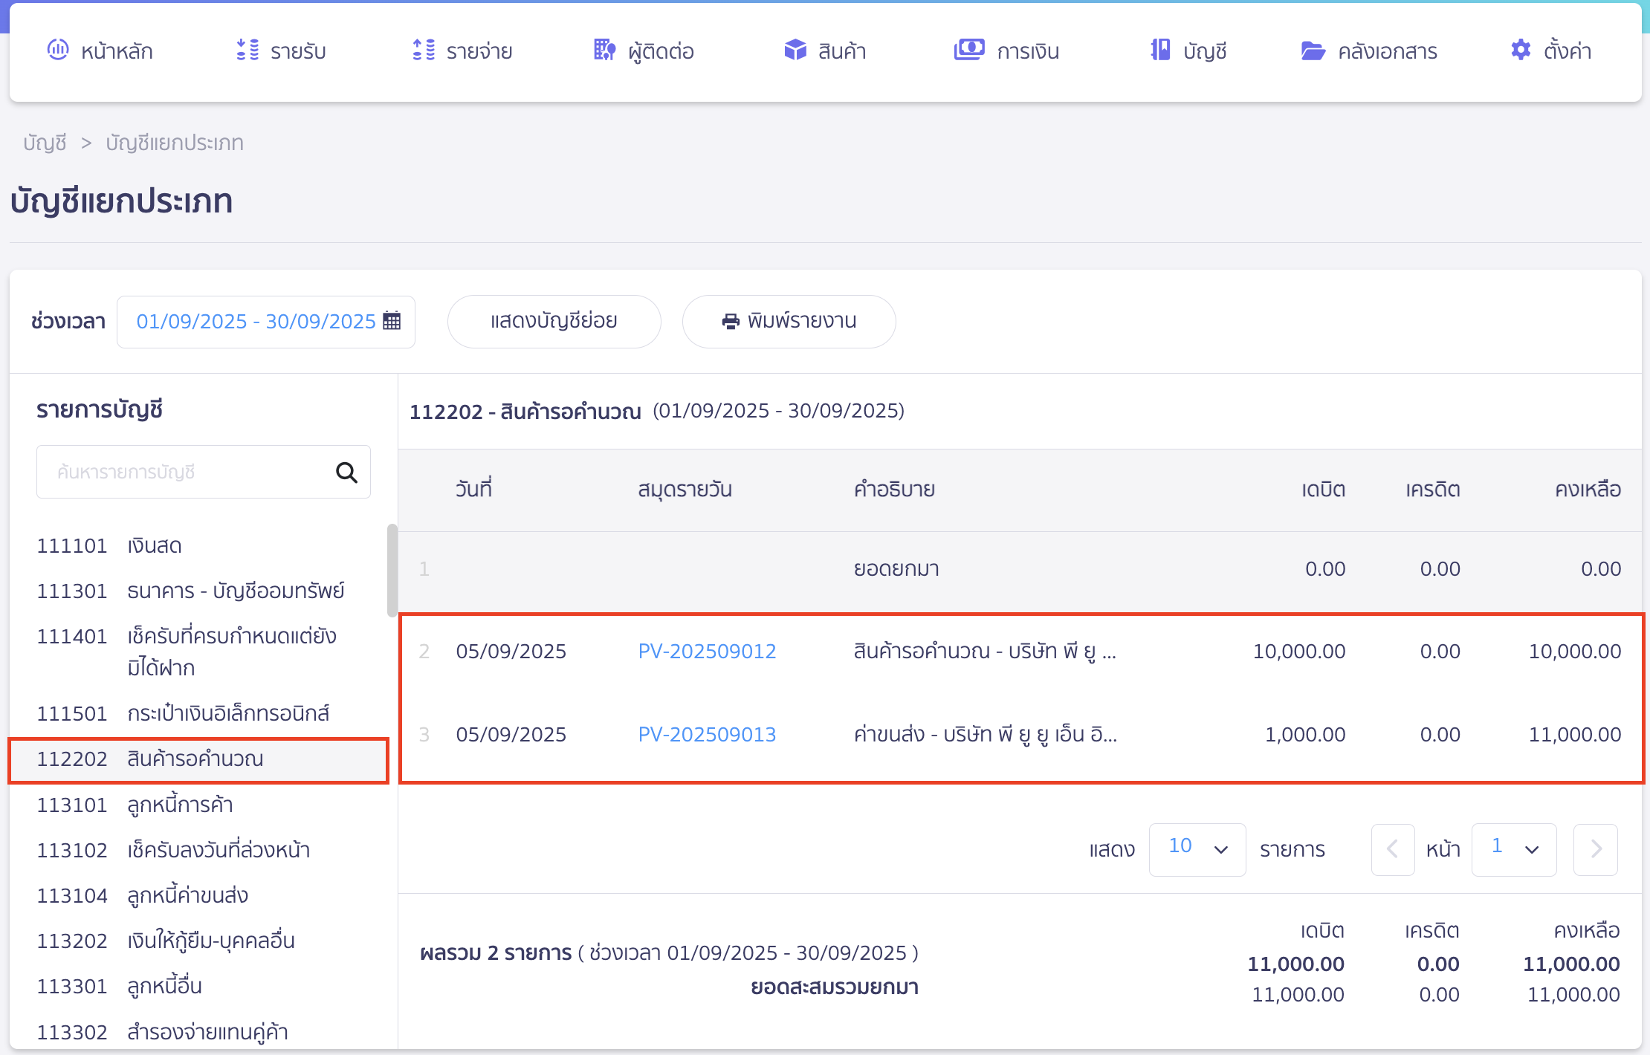
Task: Click the รายจ่าย expense icon
Action: point(424,50)
